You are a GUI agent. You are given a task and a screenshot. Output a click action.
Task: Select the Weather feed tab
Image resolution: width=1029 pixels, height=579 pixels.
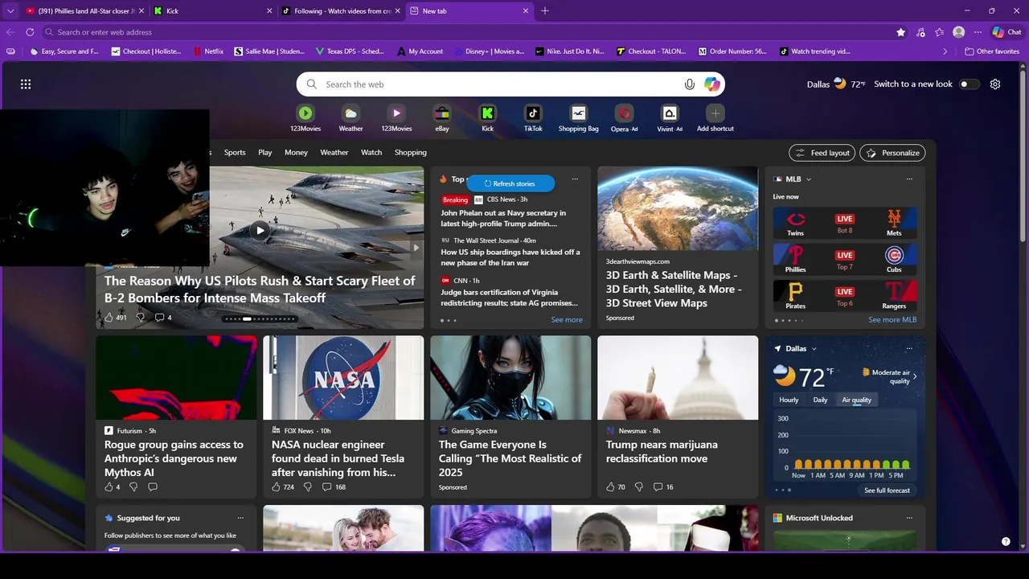[334, 152]
